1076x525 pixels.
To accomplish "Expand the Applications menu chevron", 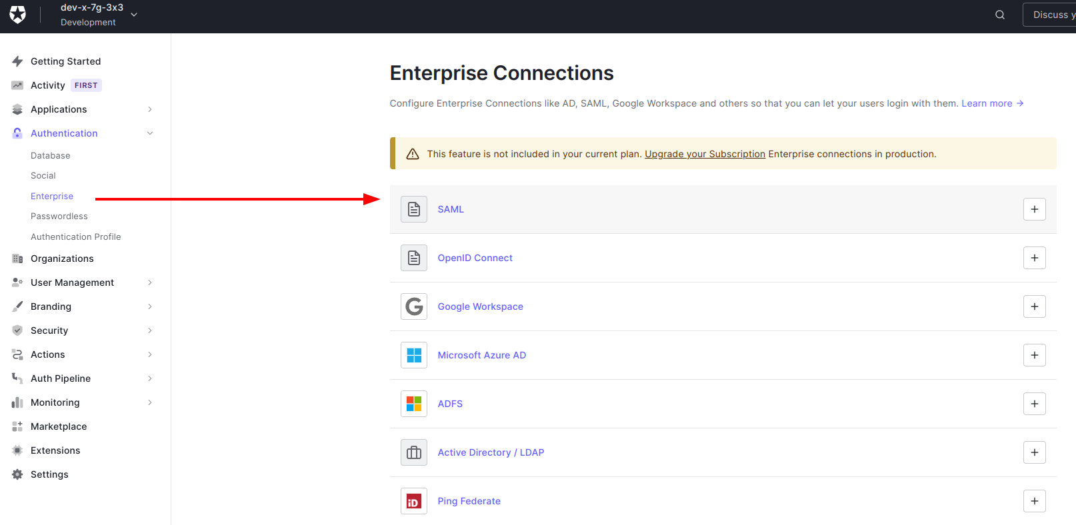I will pos(150,109).
